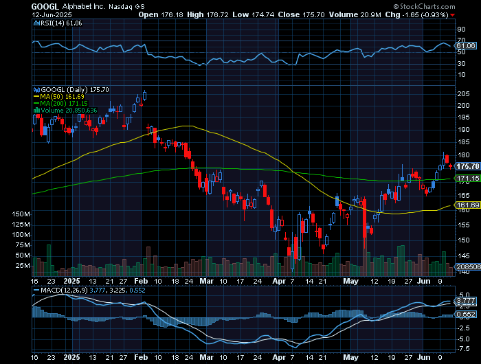Click the 'Volume 20,850,636' legend entry
The height and width of the screenshot is (364, 481).
(69, 111)
